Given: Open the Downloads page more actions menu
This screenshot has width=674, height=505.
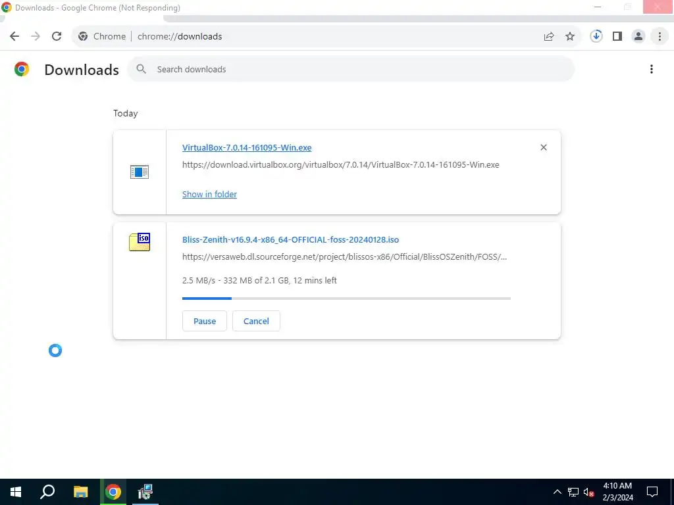Looking at the screenshot, I should pos(652,69).
